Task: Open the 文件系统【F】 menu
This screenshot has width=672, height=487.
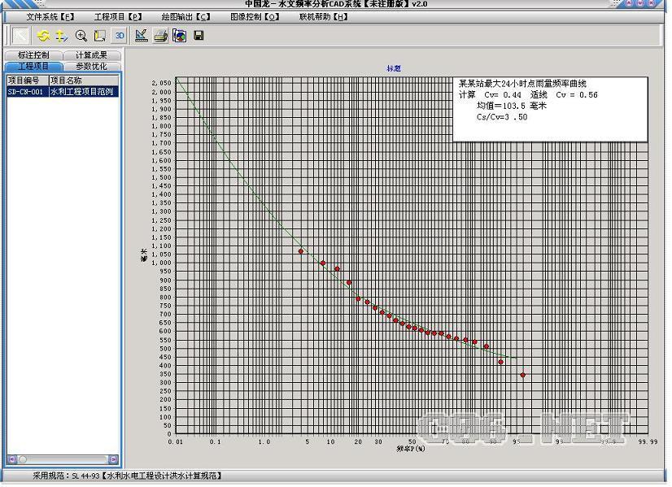Action: 50,17
